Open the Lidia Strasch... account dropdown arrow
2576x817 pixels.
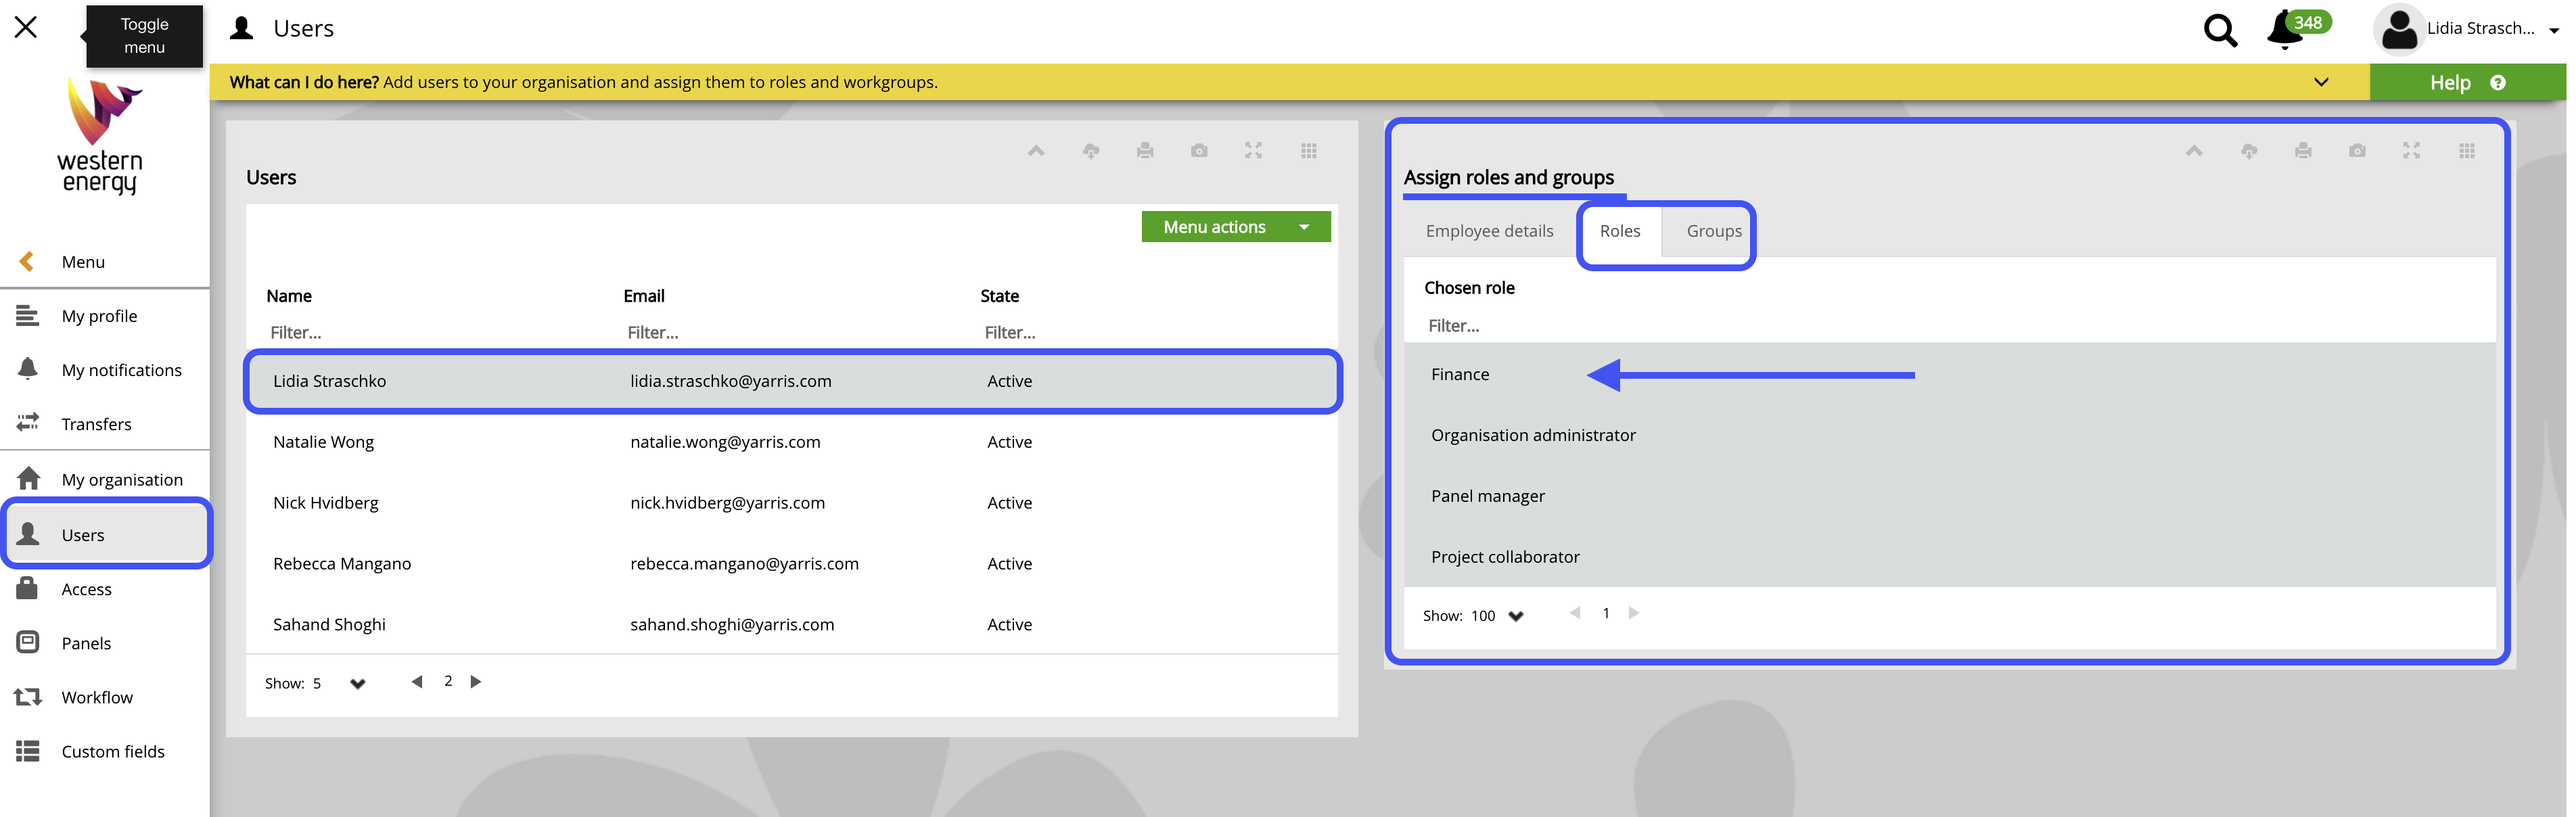(x=2554, y=30)
